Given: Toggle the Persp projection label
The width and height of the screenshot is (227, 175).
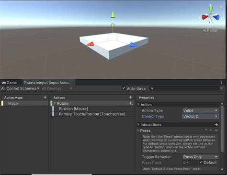Looking at the screenshot, I should [x=210, y=30].
